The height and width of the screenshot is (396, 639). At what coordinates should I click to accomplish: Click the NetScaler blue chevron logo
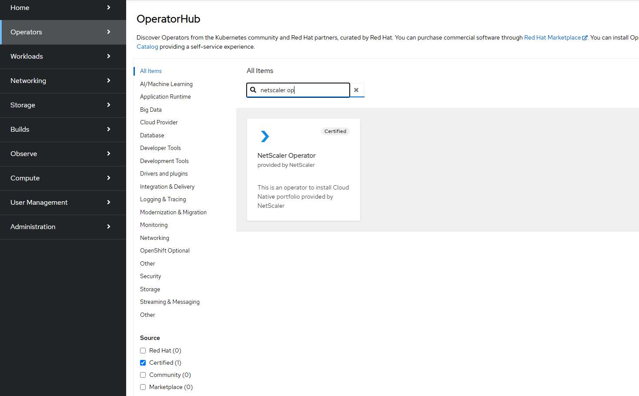(x=265, y=136)
